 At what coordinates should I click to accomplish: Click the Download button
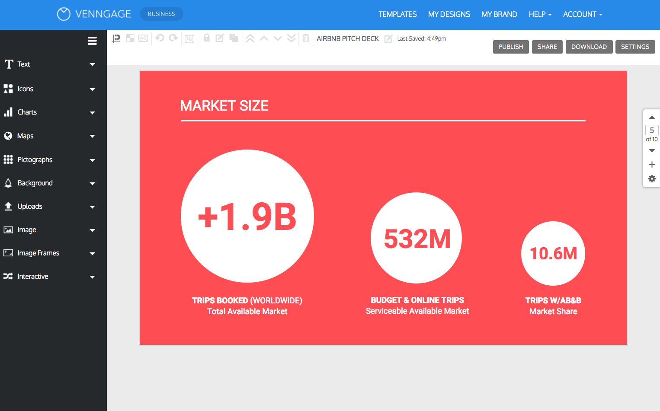(x=589, y=47)
